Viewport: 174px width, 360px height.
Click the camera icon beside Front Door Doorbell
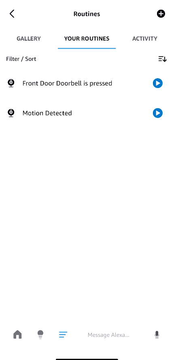click(x=11, y=83)
